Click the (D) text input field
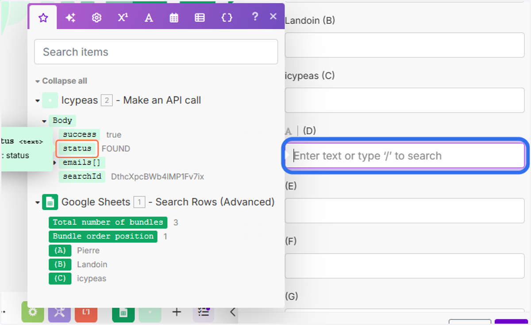Image resolution: width=531 pixels, height=325 pixels. tap(404, 155)
